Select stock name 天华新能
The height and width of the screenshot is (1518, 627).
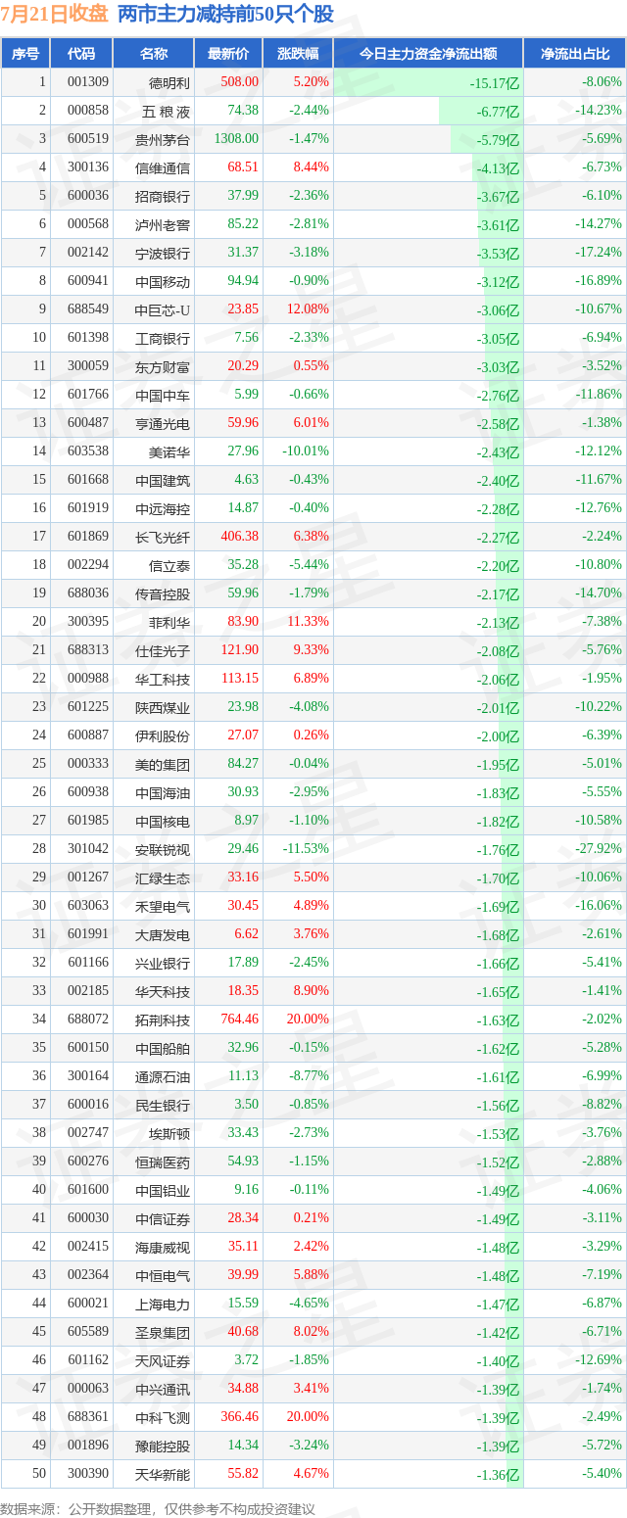(x=163, y=1475)
